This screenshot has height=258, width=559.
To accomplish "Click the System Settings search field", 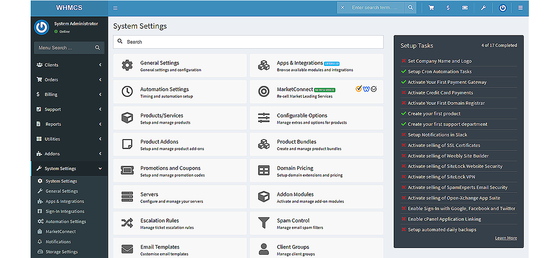I will tap(248, 42).
